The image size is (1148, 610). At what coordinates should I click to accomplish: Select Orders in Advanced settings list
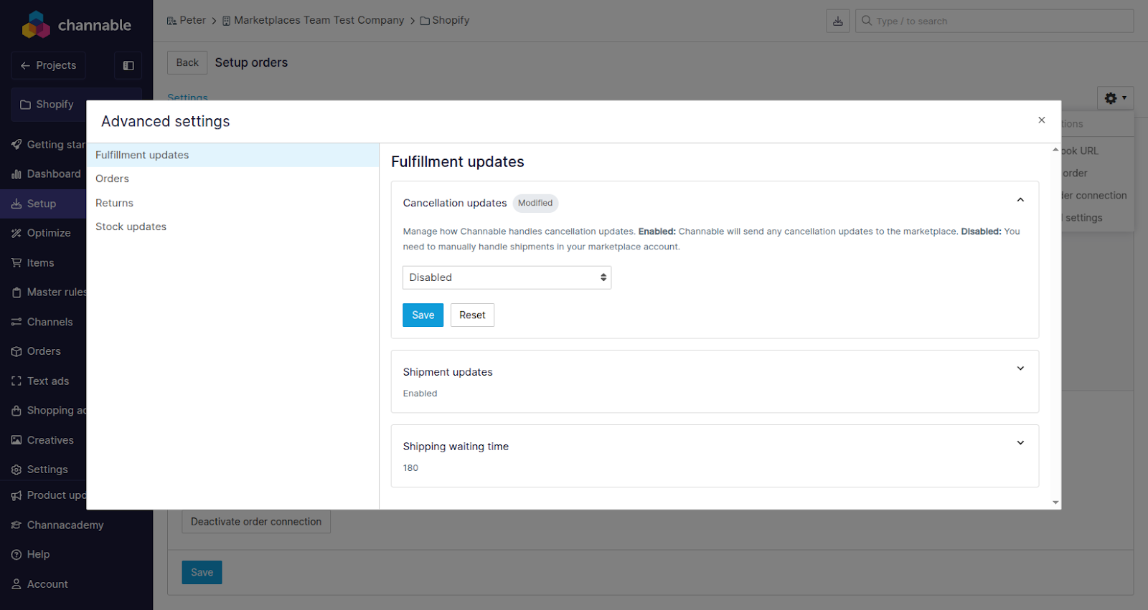[113, 178]
